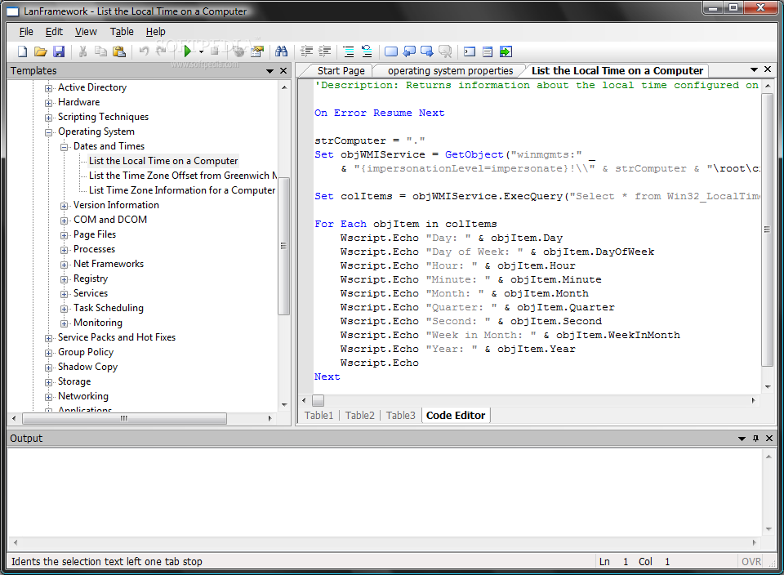Open the Templates panel dropdown arrow
The height and width of the screenshot is (575, 784).
click(x=270, y=71)
